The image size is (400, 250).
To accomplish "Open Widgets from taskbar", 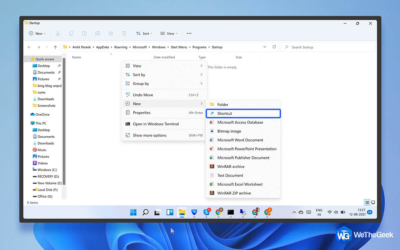I will pyautogui.click(x=170, y=212).
